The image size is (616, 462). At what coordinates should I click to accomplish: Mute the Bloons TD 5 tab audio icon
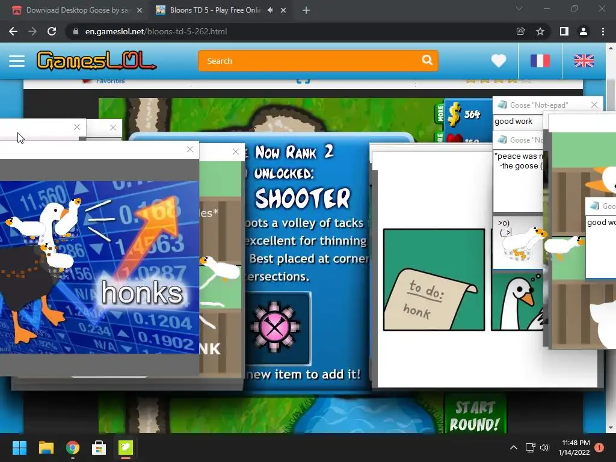[x=270, y=10]
